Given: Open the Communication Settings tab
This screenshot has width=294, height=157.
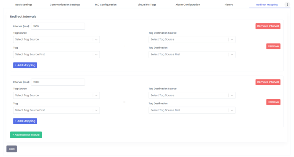Looking at the screenshot, I should coord(65,5).
